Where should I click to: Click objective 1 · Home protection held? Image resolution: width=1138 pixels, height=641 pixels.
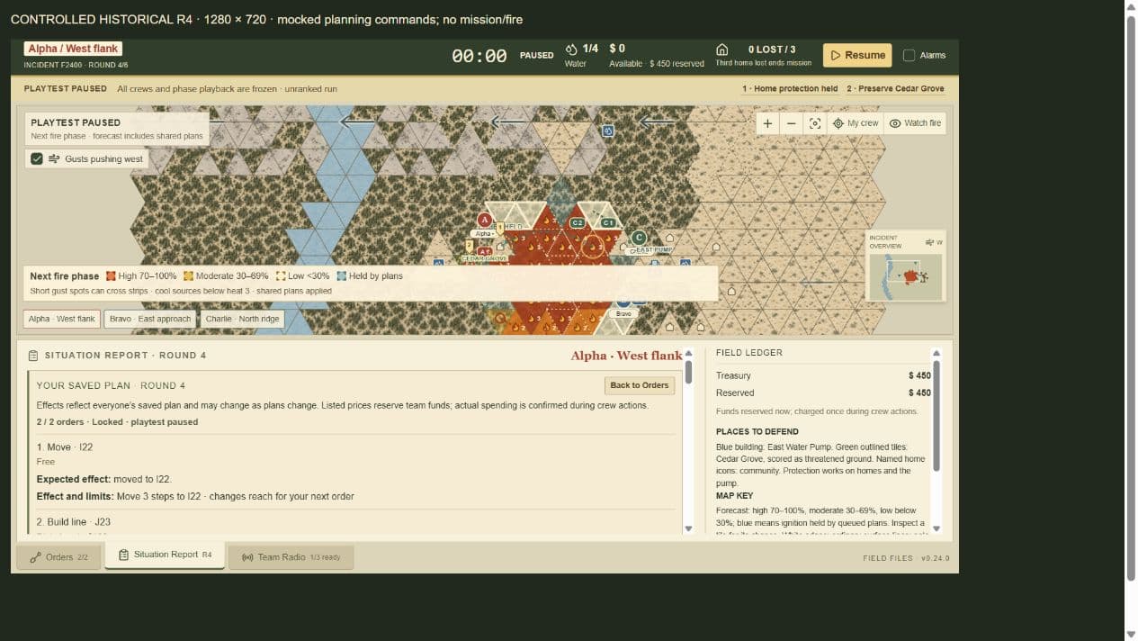pos(790,89)
